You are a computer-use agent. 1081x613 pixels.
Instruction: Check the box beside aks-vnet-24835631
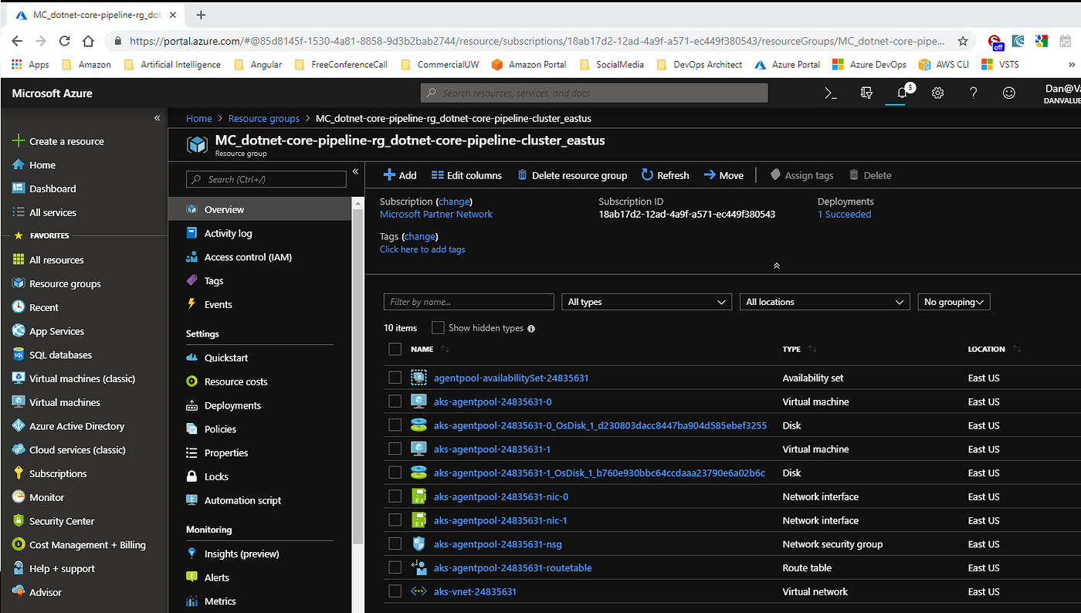tap(395, 591)
